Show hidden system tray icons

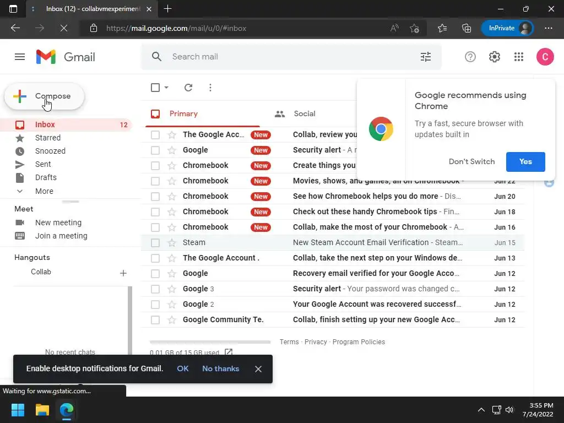481,410
